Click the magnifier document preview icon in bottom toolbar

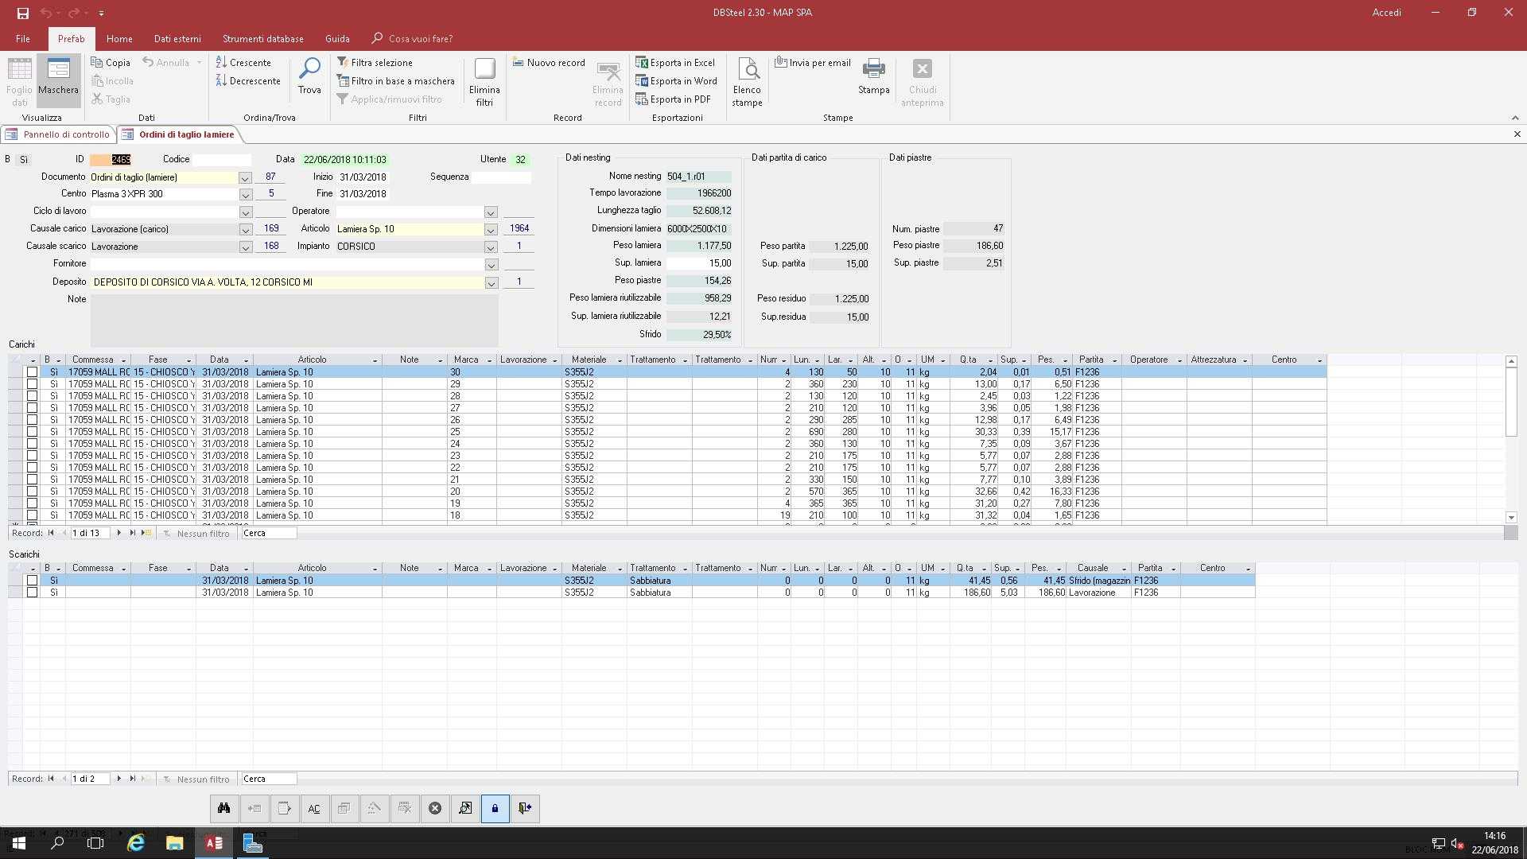[465, 808]
